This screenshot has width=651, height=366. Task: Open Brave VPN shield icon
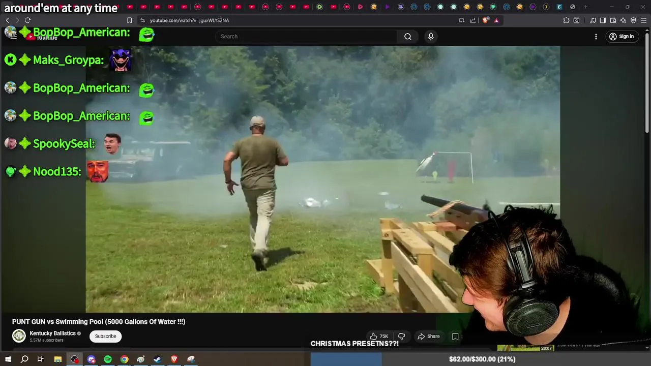pyautogui.click(x=633, y=20)
